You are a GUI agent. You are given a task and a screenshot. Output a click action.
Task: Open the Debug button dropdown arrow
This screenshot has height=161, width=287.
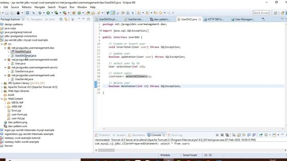(44, 13)
